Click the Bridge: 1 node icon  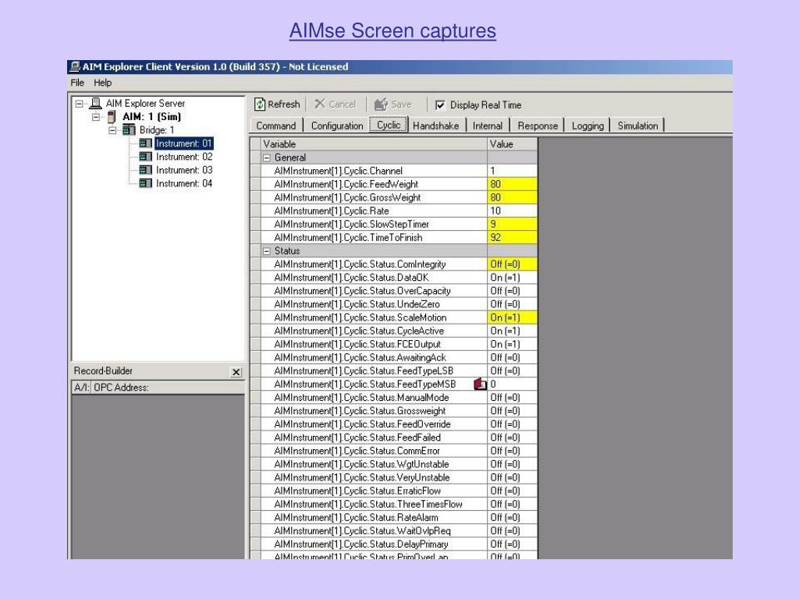pos(129,130)
